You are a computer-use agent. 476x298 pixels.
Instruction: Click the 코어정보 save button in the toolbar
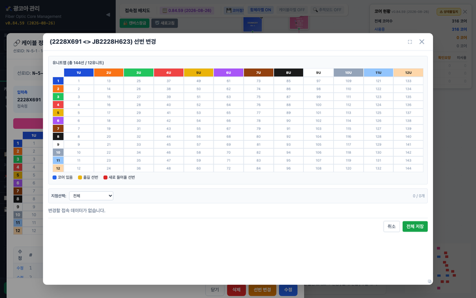click(x=234, y=10)
